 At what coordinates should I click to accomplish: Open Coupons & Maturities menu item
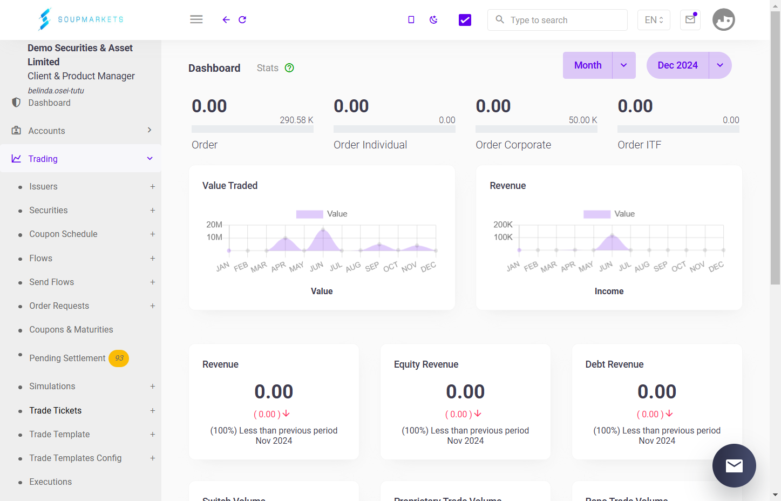pos(71,330)
